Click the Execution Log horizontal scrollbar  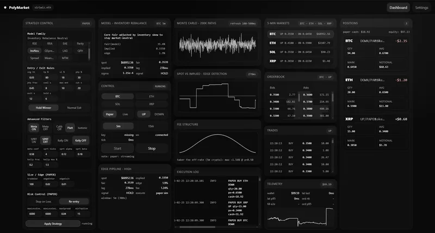(197, 227)
